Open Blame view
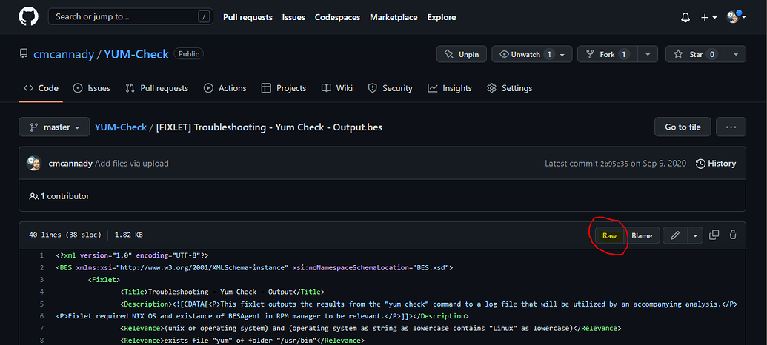Viewport: 767px width, 345px height. (642, 235)
